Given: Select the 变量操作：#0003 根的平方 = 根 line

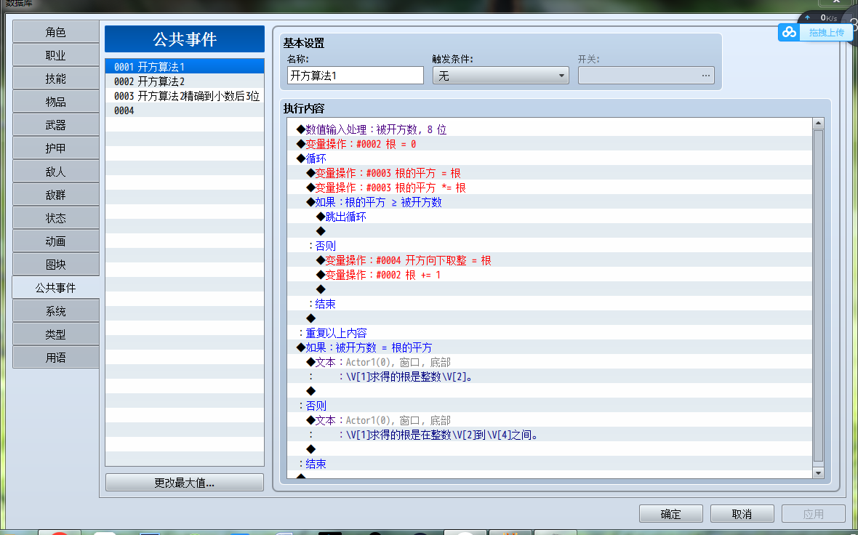Looking at the screenshot, I should click(x=550, y=173).
